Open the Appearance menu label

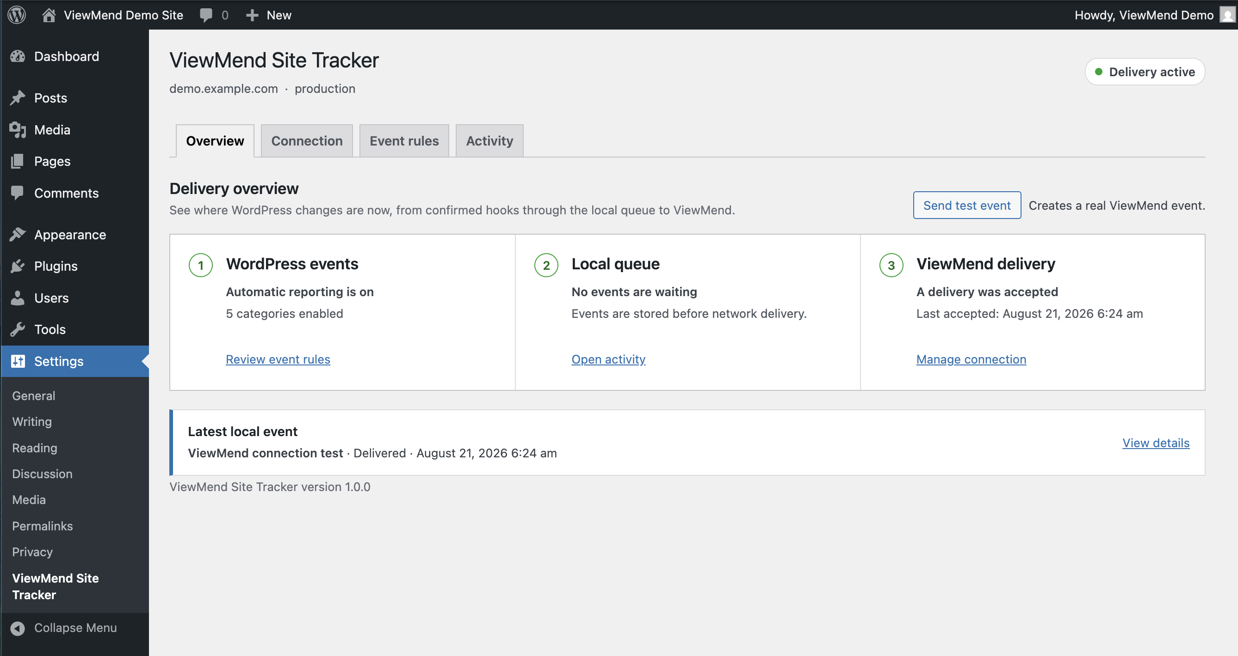[70, 235]
